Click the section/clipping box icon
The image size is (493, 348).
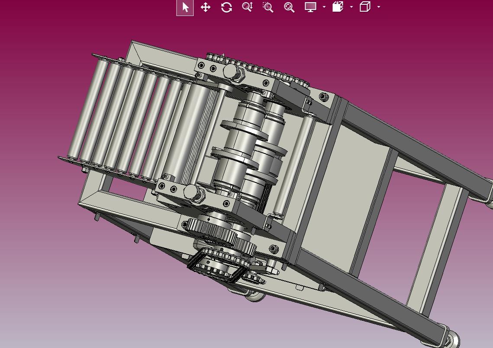(x=338, y=7)
